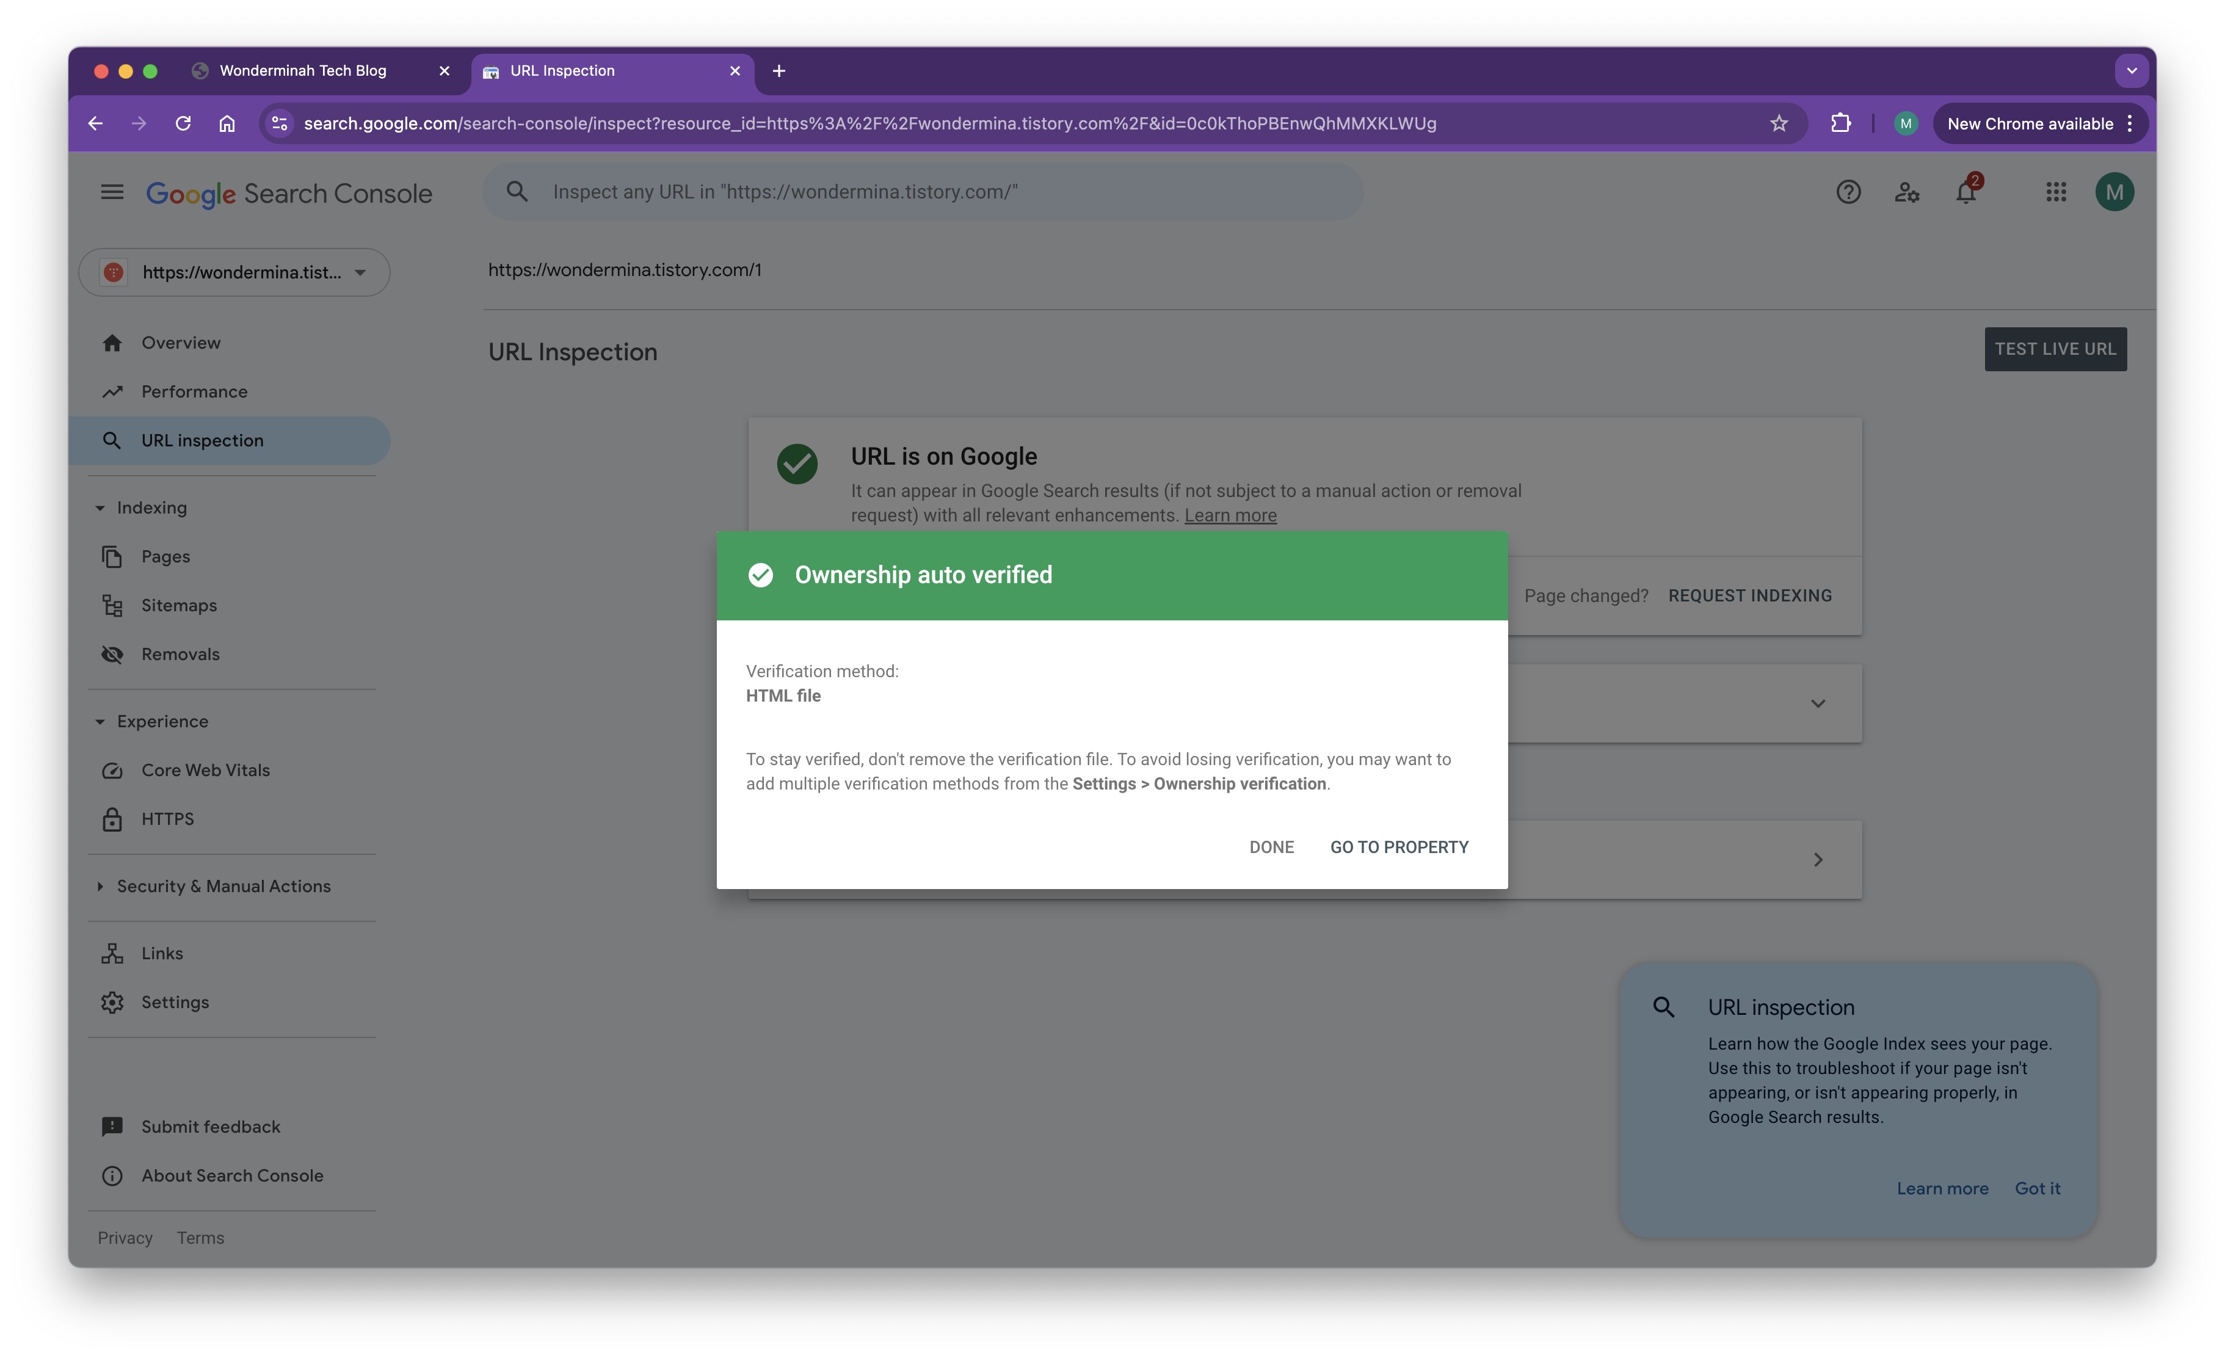Screen dimensions: 2225x1358
Task: Open the Google apps grid icon
Action: 2056,192
